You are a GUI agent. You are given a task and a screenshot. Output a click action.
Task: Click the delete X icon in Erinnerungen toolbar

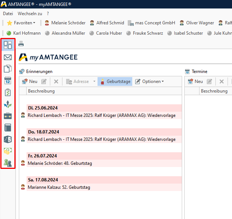(x=56, y=81)
